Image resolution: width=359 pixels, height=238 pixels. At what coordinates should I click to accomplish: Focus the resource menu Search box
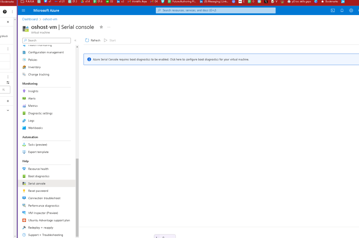pos(47,41)
